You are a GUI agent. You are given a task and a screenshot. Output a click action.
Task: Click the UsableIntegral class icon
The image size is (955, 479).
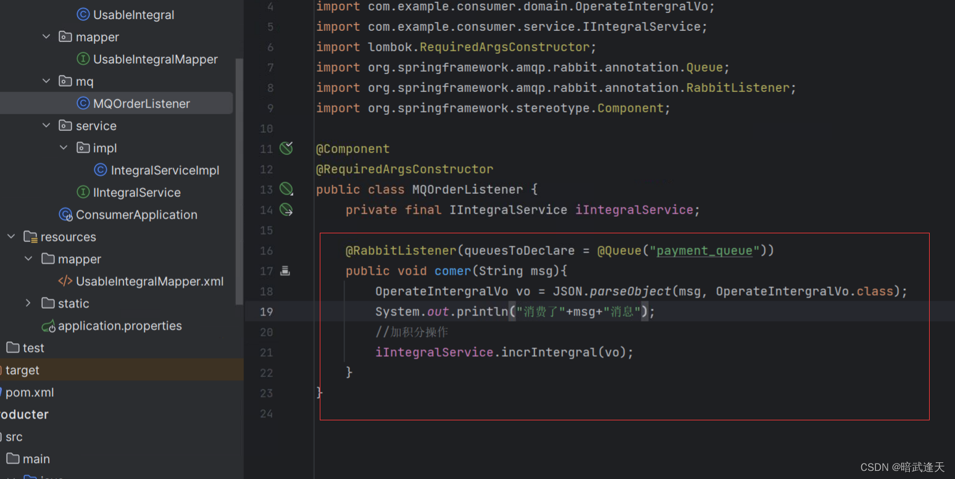point(83,15)
